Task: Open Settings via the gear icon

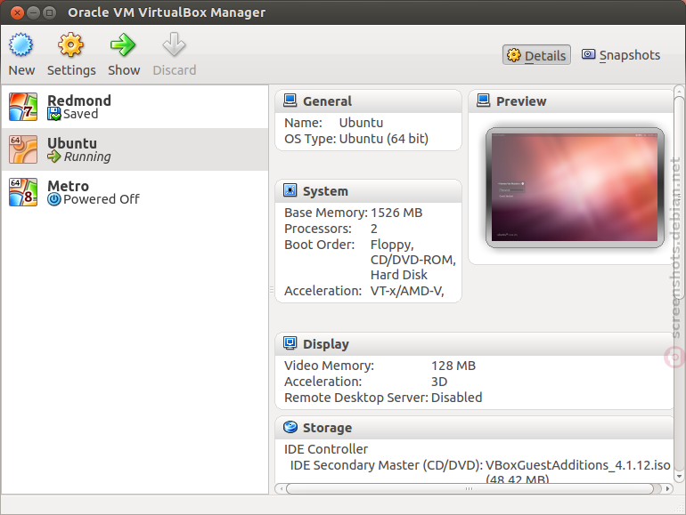Action: (70, 44)
